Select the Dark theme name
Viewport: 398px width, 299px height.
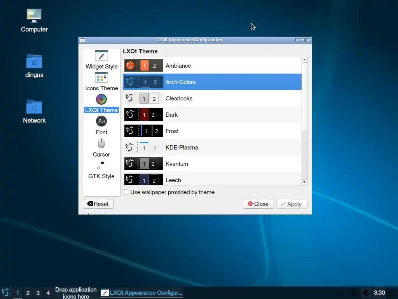point(171,115)
